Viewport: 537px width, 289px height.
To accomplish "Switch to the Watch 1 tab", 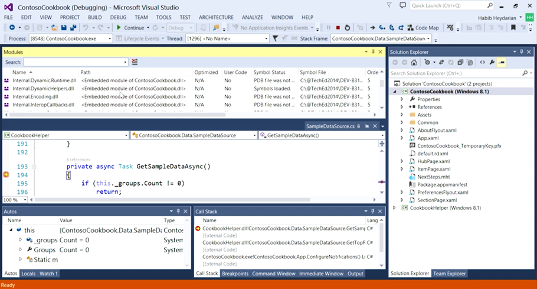I will (x=48, y=274).
